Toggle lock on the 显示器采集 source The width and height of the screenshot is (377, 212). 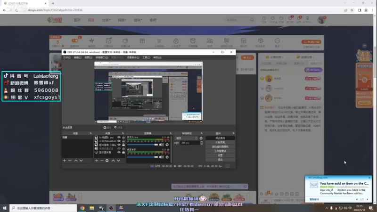[123, 152]
